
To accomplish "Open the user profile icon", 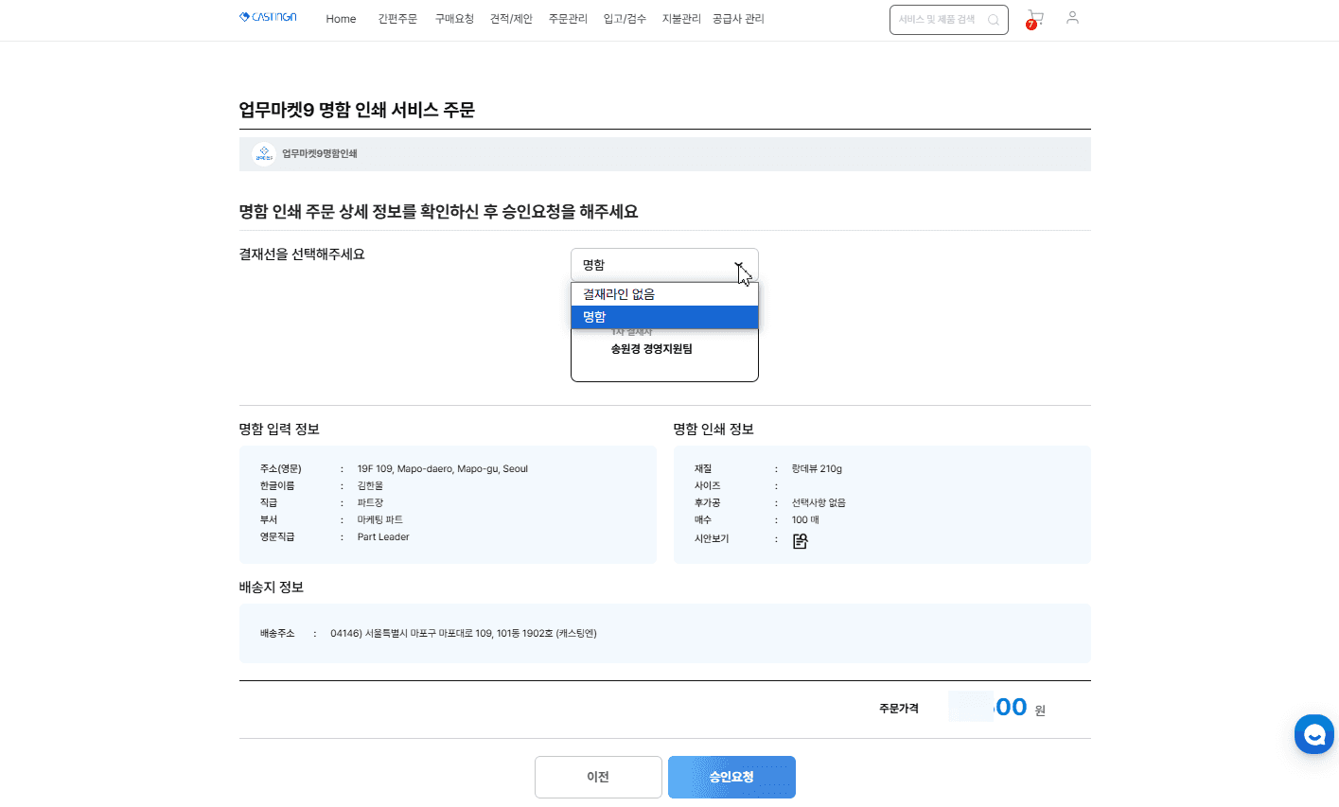I will pos(1072,17).
